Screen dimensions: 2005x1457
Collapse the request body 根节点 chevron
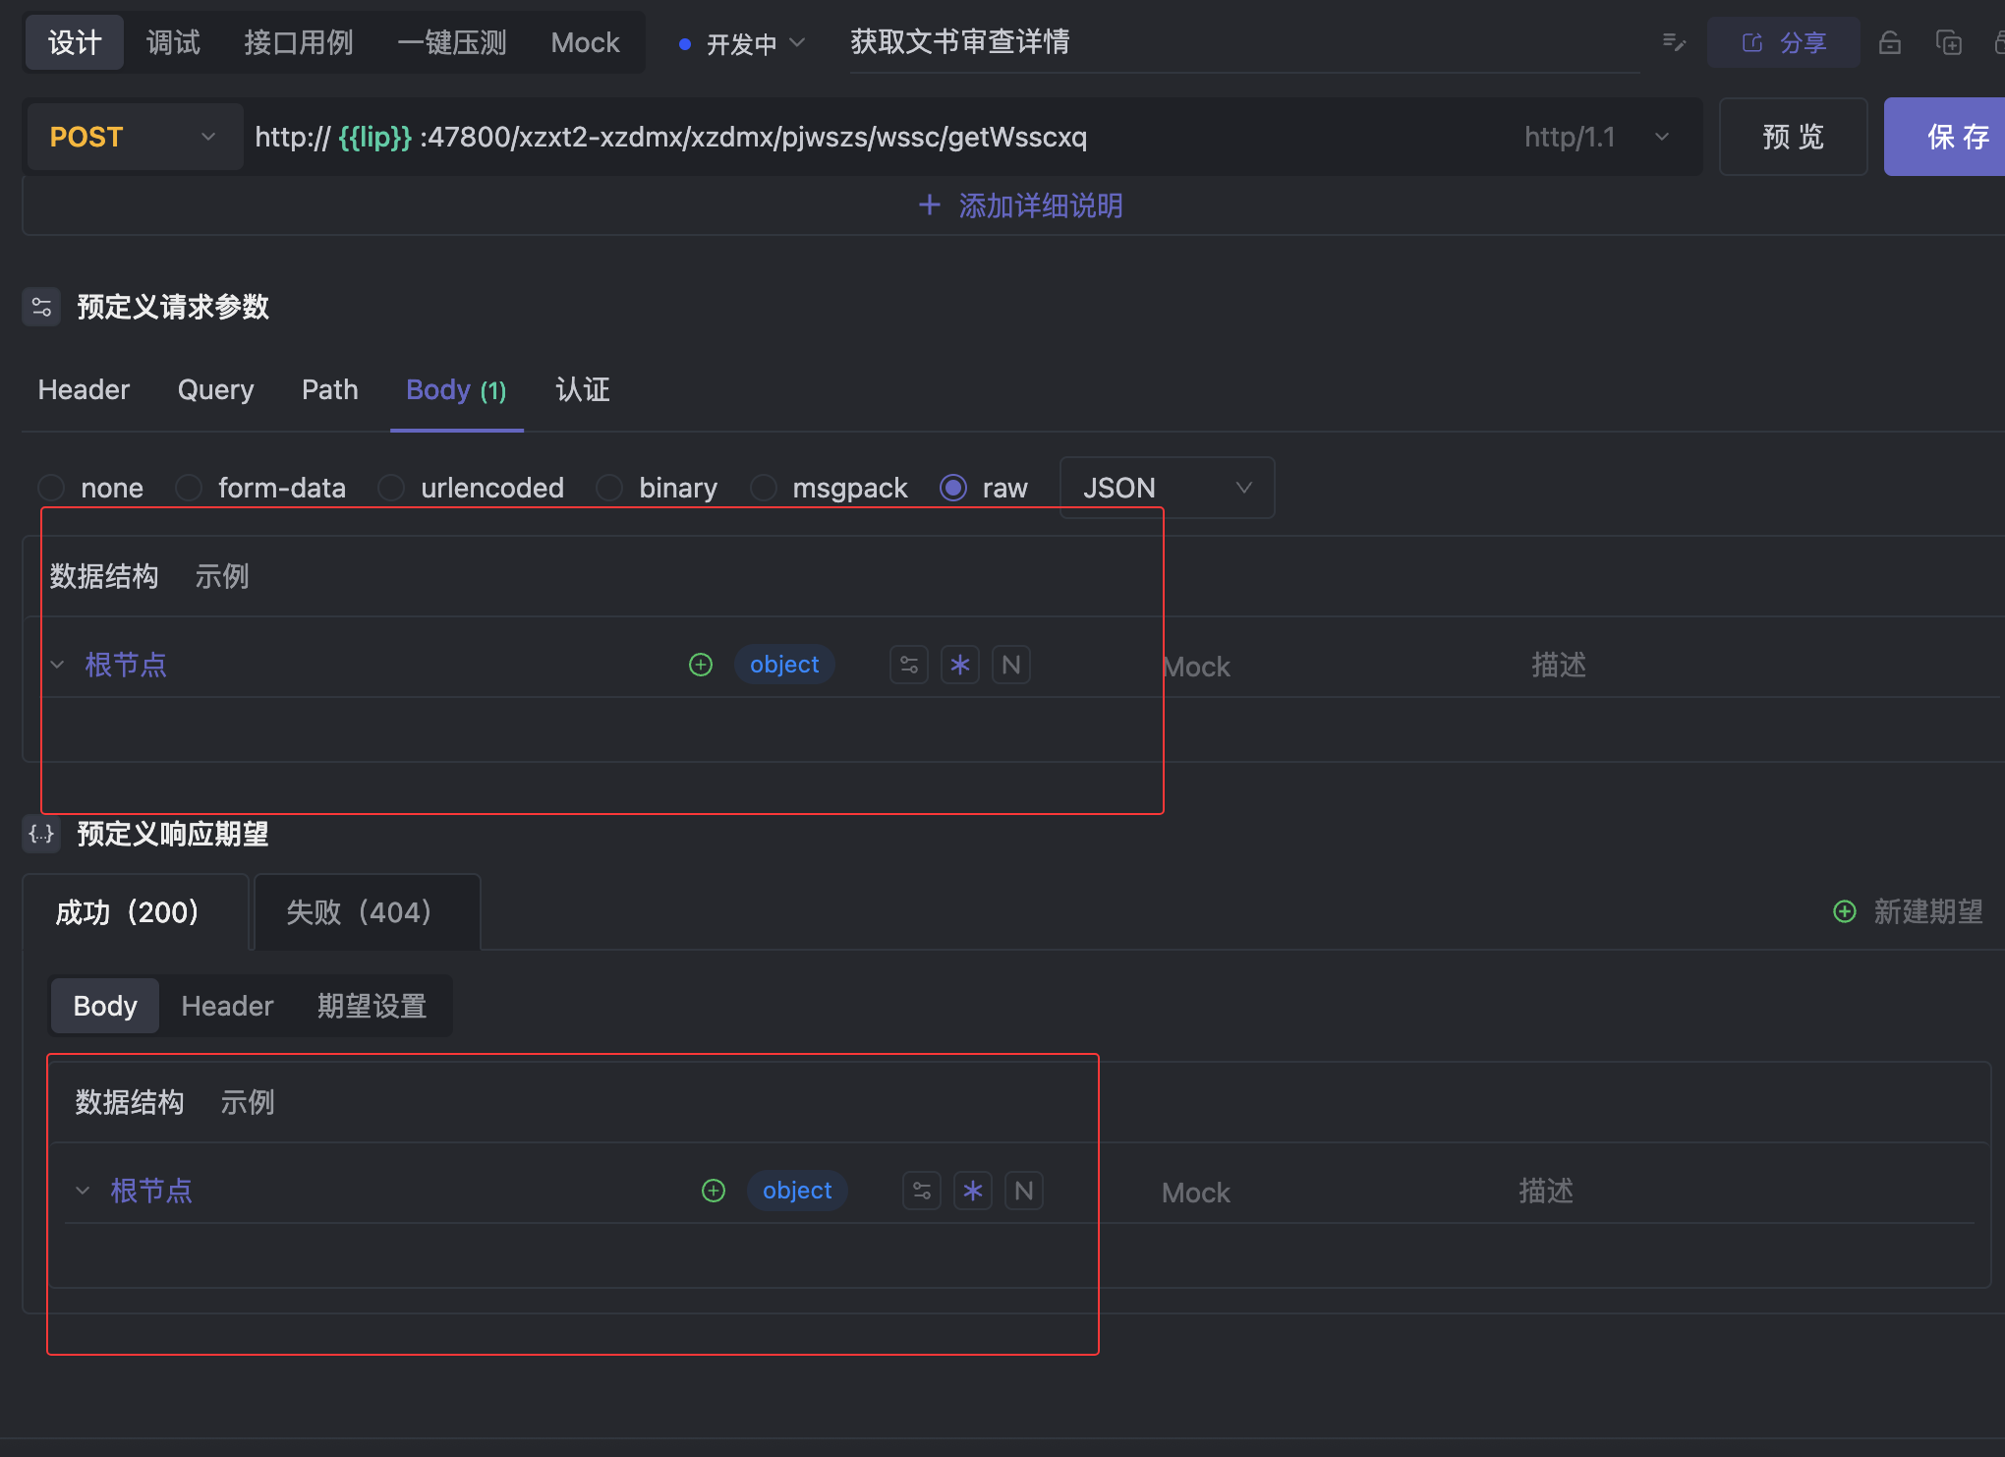tap(57, 665)
